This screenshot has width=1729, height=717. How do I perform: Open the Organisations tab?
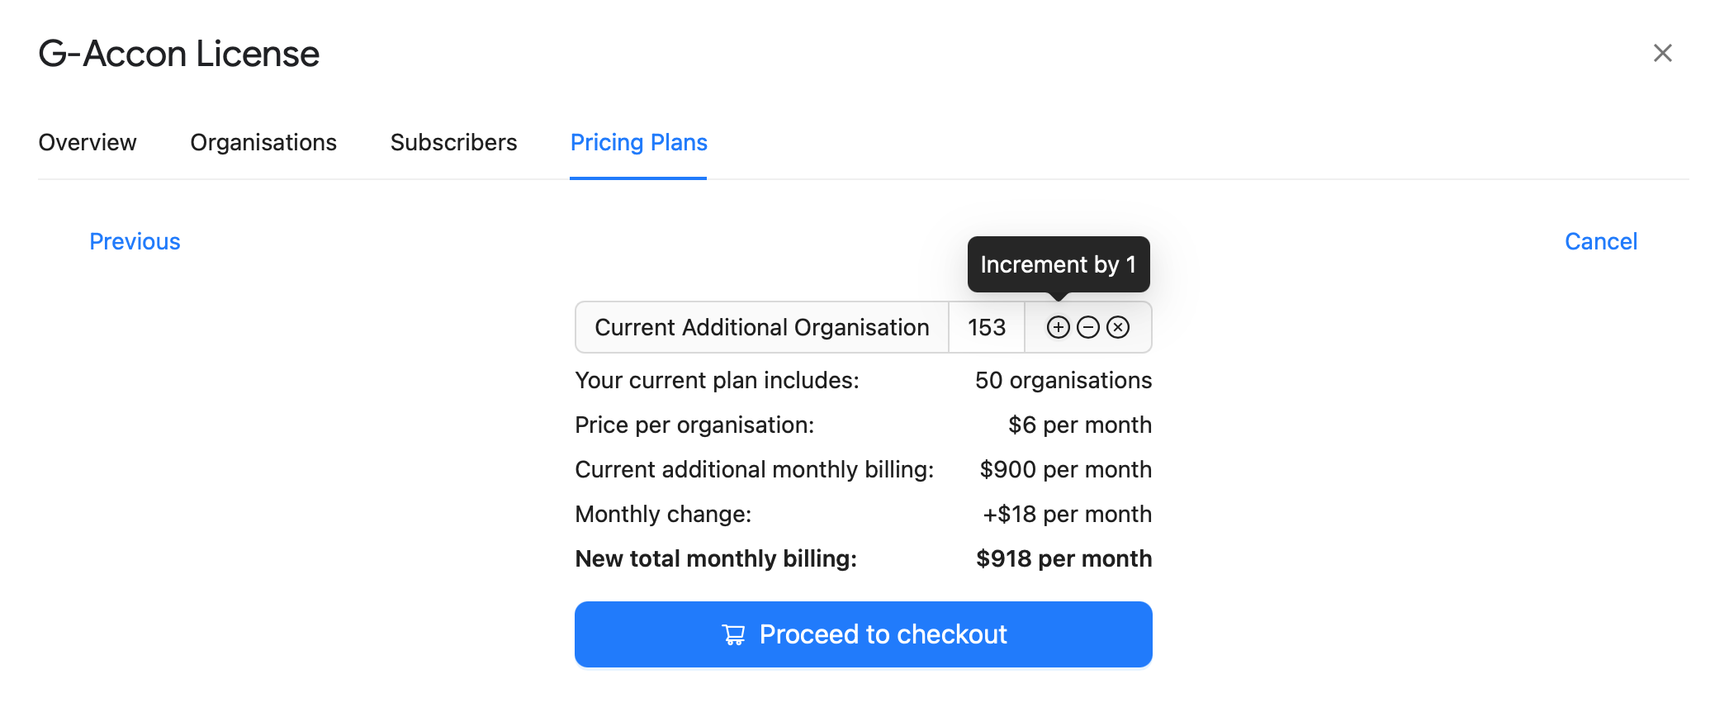click(263, 142)
